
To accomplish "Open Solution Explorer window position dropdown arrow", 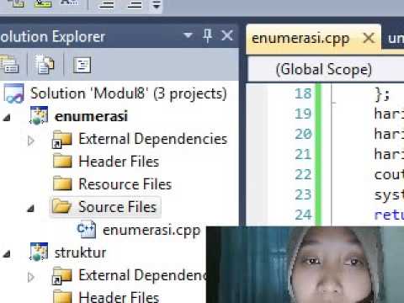I will (x=188, y=35).
